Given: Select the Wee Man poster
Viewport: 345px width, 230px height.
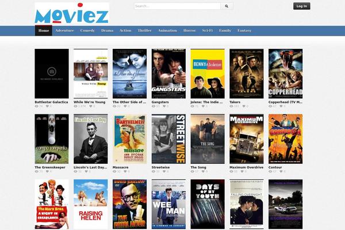Looking at the screenshot, I should click(x=168, y=204).
